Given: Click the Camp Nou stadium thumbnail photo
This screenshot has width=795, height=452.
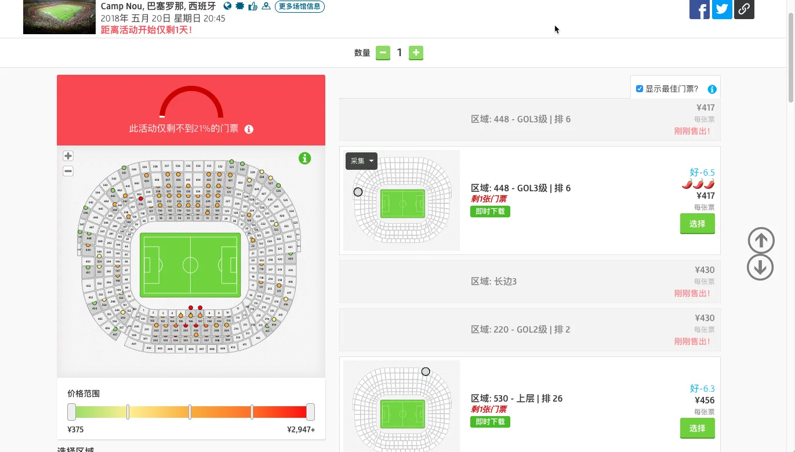Looking at the screenshot, I should point(59,17).
